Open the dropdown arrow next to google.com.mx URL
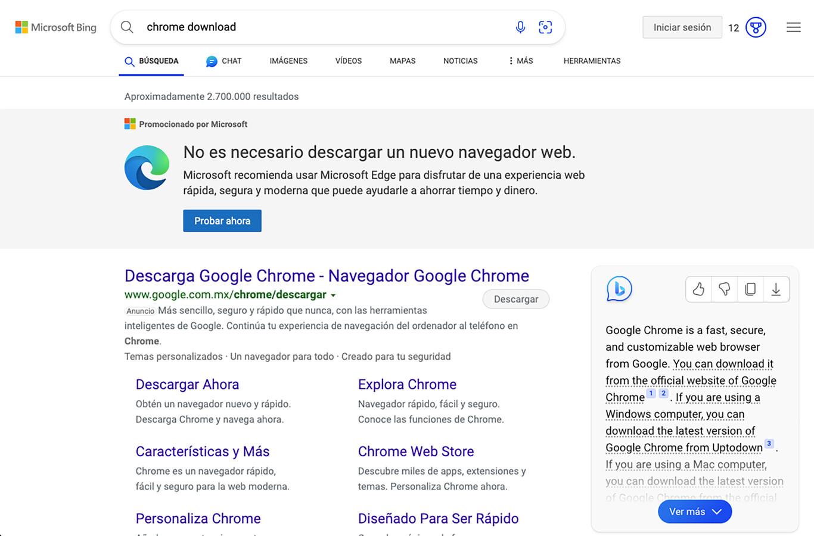Viewport: 814px width, 536px height. [x=334, y=295]
